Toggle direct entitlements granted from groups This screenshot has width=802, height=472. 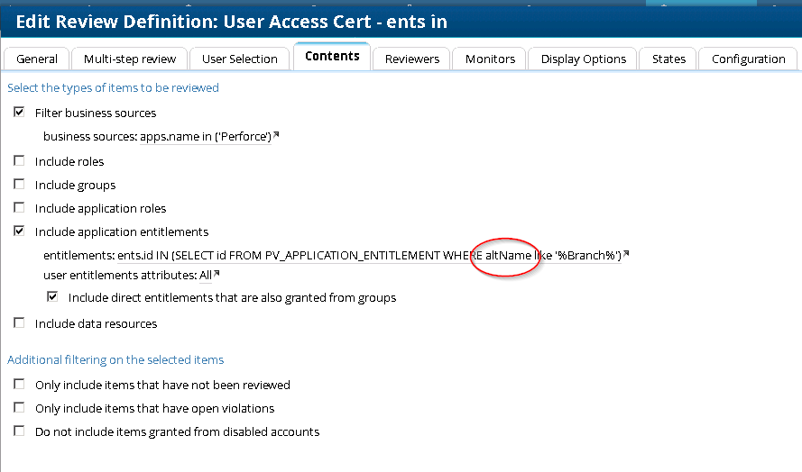pos(53,296)
